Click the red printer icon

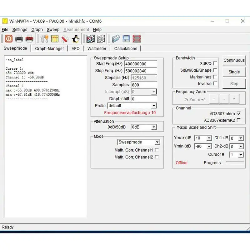(29, 39)
